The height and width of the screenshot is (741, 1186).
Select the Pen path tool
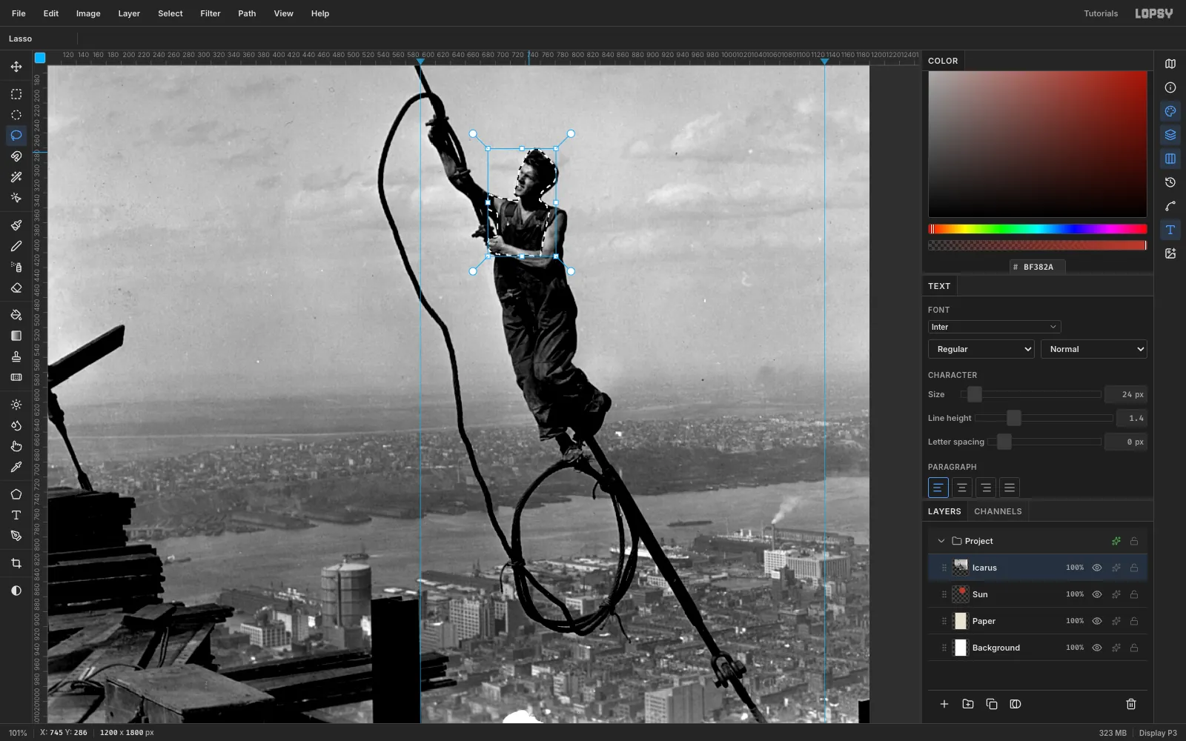point(16,536)
